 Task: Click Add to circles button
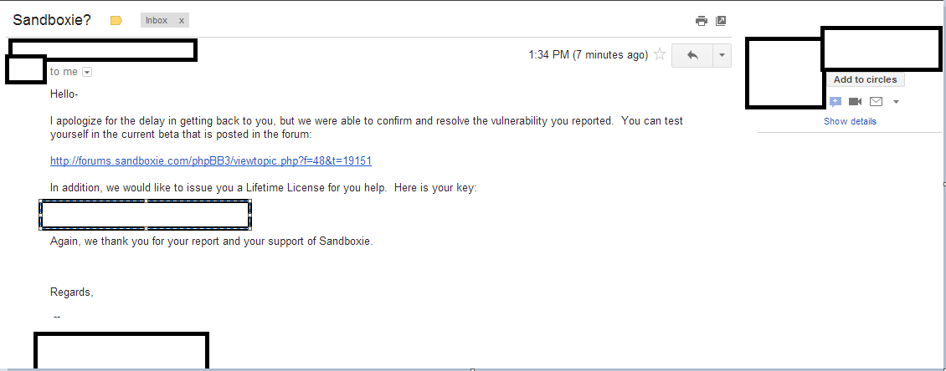865,79
